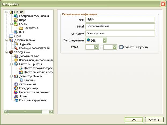
Task: Click the Предпросмотр play icon
Action: pos(16,88)
